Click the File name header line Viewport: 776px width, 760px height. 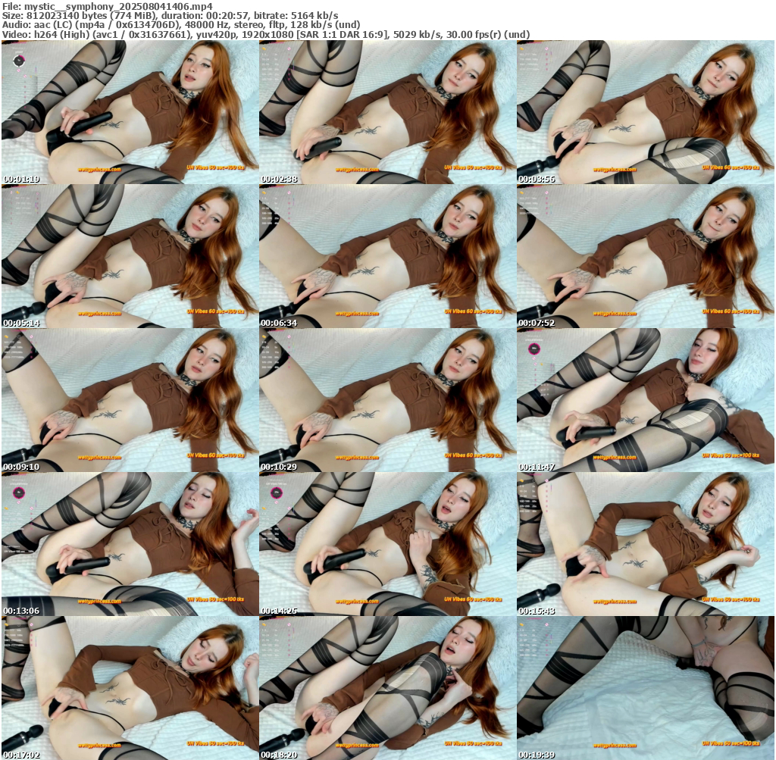(x=107, y=5)
